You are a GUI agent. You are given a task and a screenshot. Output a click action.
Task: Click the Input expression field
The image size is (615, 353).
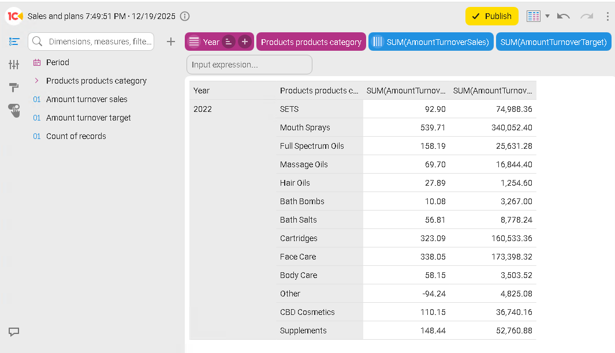[x=249, y=65]
